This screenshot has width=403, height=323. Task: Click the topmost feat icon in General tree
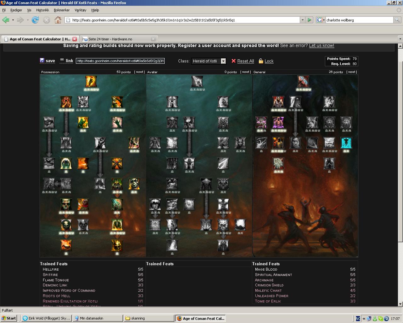click(x=304, y=81)
